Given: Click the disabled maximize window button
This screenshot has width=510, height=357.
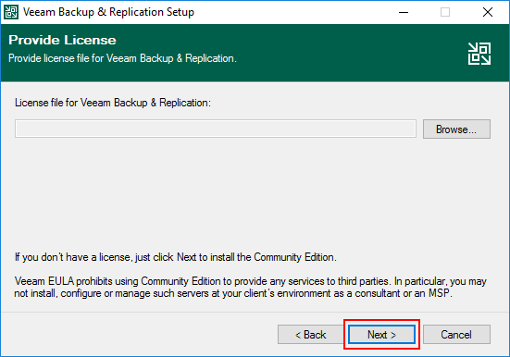Looking at the screenshot, I should pyautogui.click(x=445, y=12).
